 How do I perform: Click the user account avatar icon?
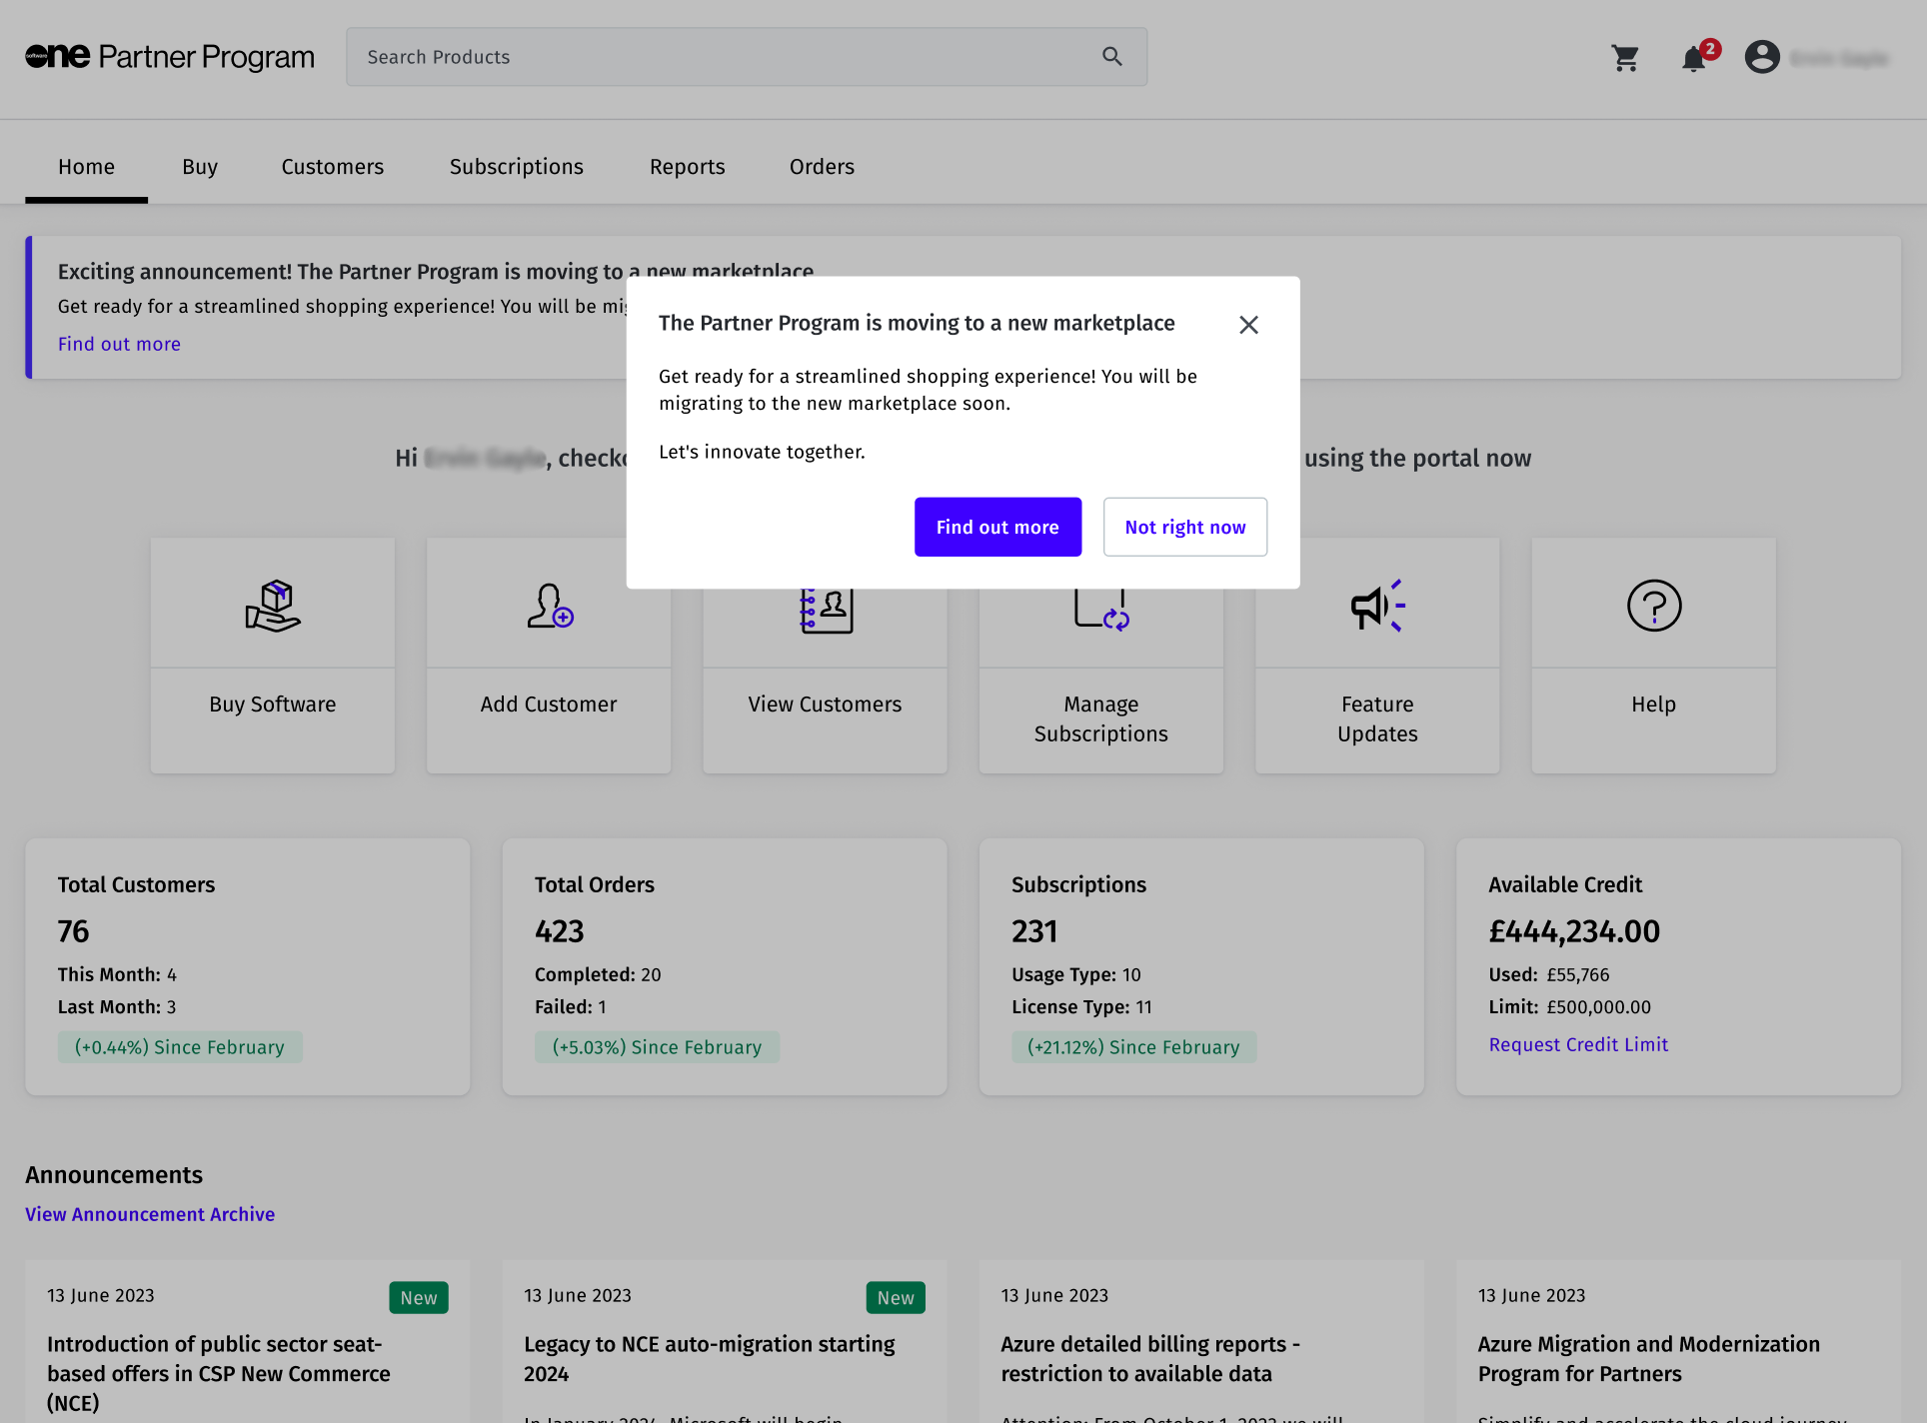[x=1762, y=57]
